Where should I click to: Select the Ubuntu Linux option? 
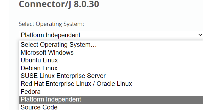(39, 60)
